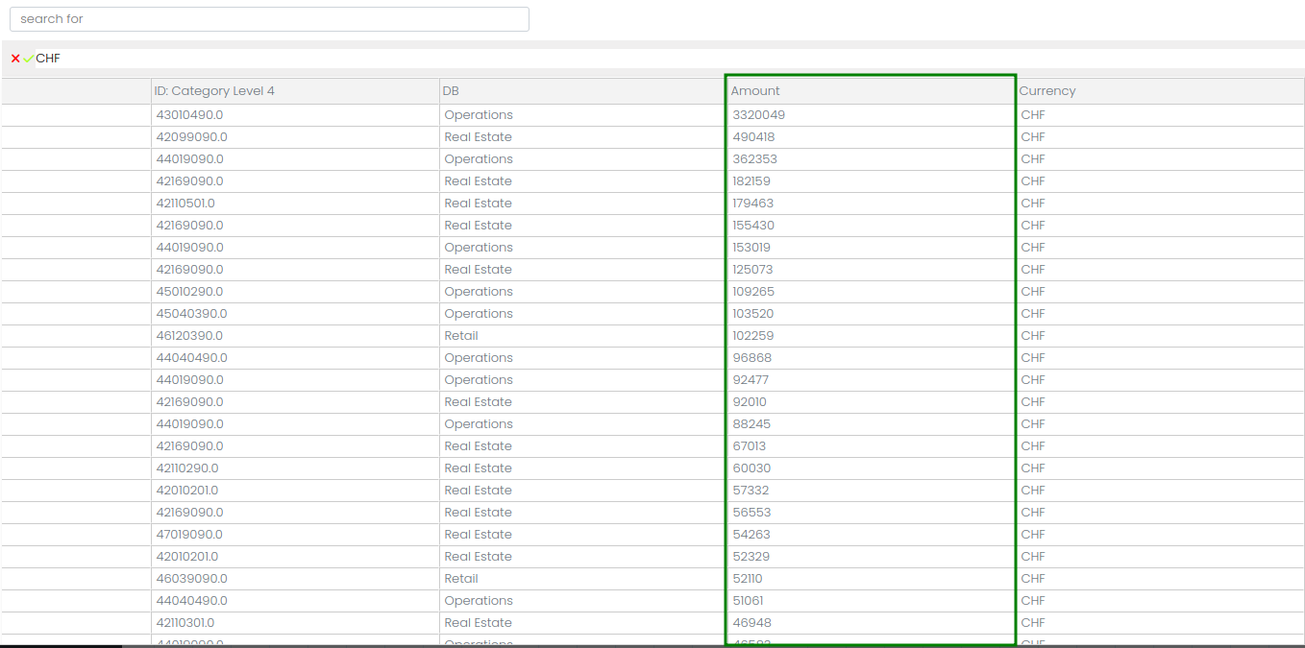Click the Retail cell beside amount 102259
This screenshot has height=648, width=1305.
[x=461, y=336]
